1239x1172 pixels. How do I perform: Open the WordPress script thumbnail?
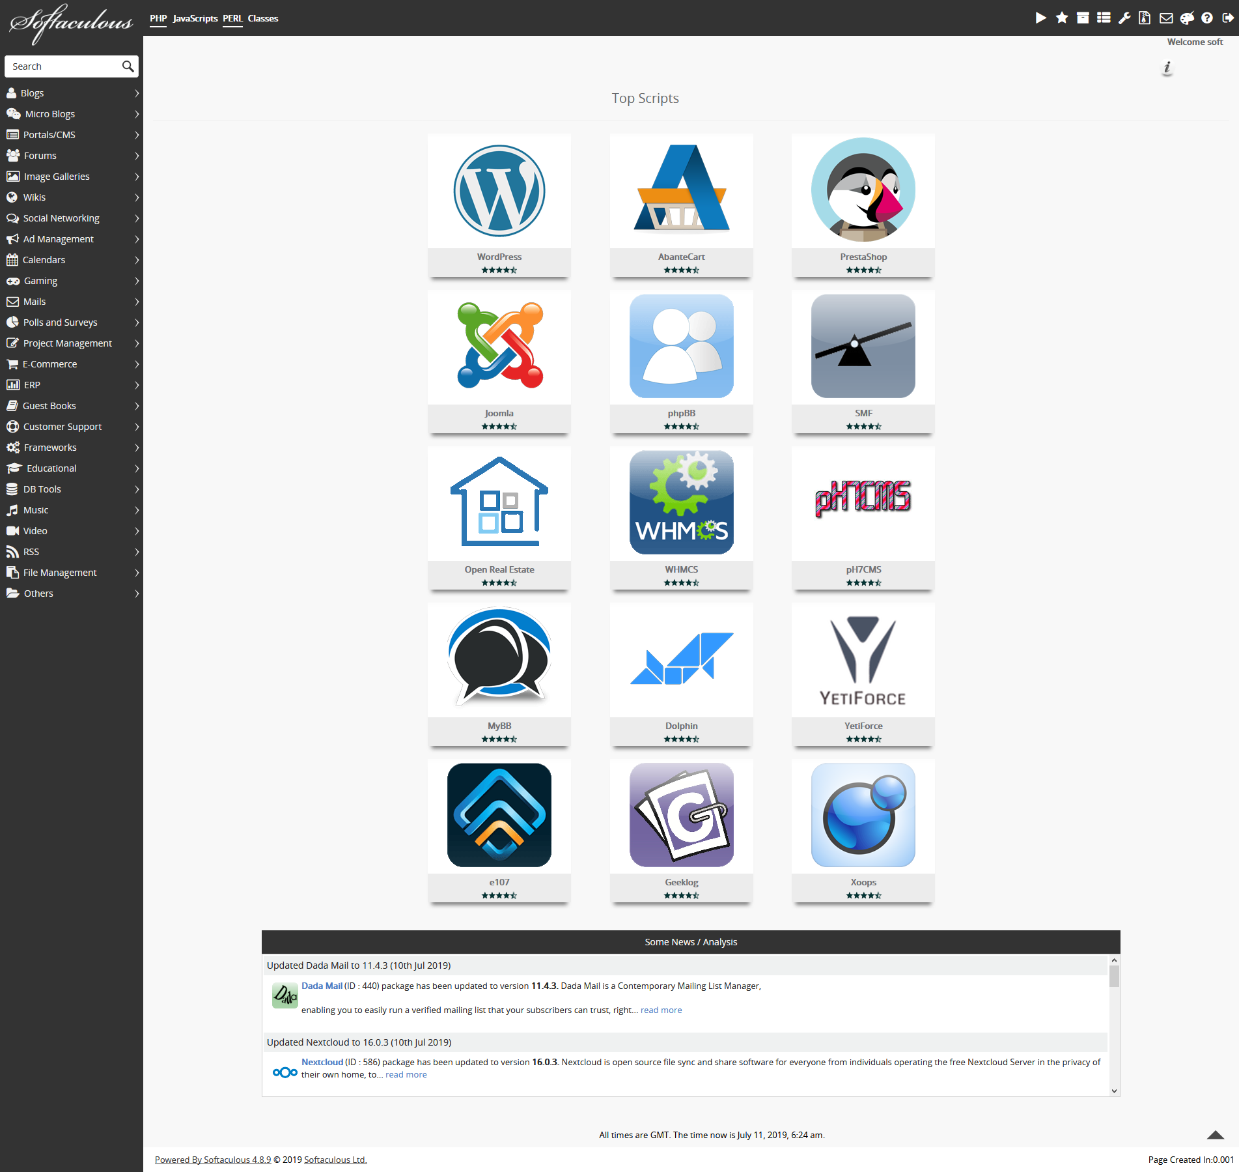pos(499,191)
